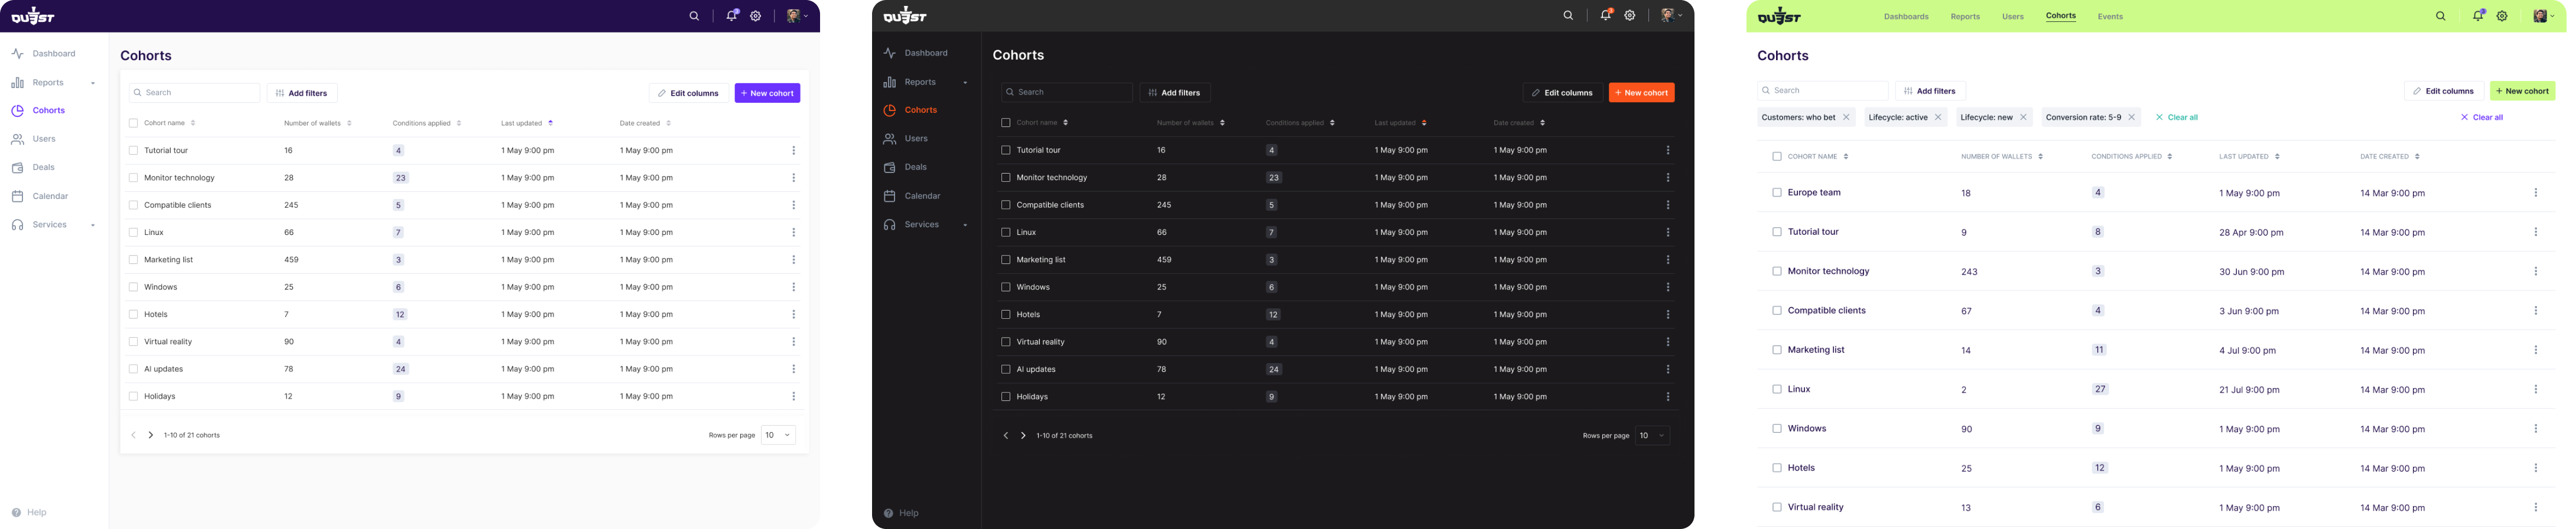Viewport: 2576px width, 529px height.
Task: Open user avatar menu in dark-theme window
Action: tap(1671, 15)
